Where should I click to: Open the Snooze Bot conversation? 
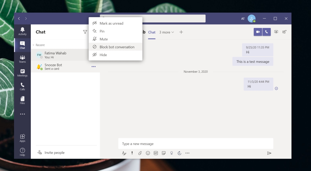[65, 67]
